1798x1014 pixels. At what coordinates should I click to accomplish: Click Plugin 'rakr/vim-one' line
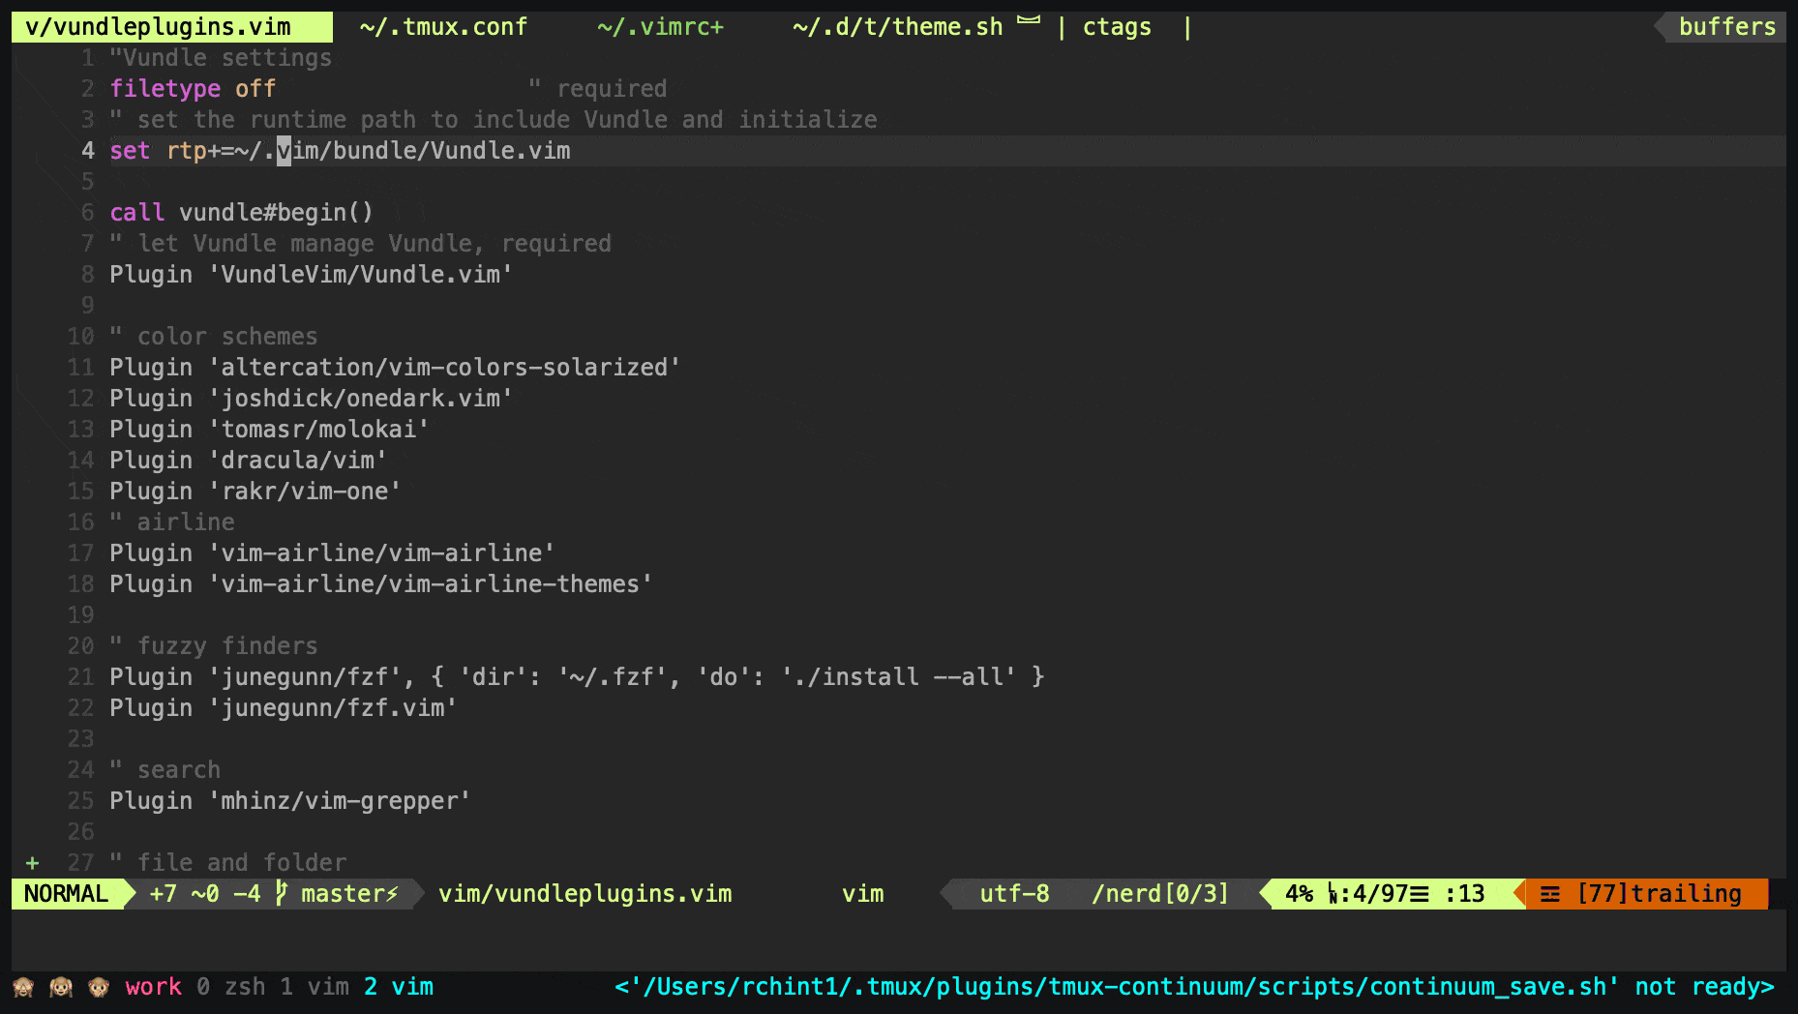click(x=255, y=492)
